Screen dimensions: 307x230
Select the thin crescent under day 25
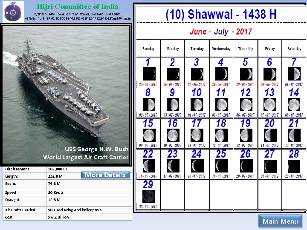[x=221, y=166]
